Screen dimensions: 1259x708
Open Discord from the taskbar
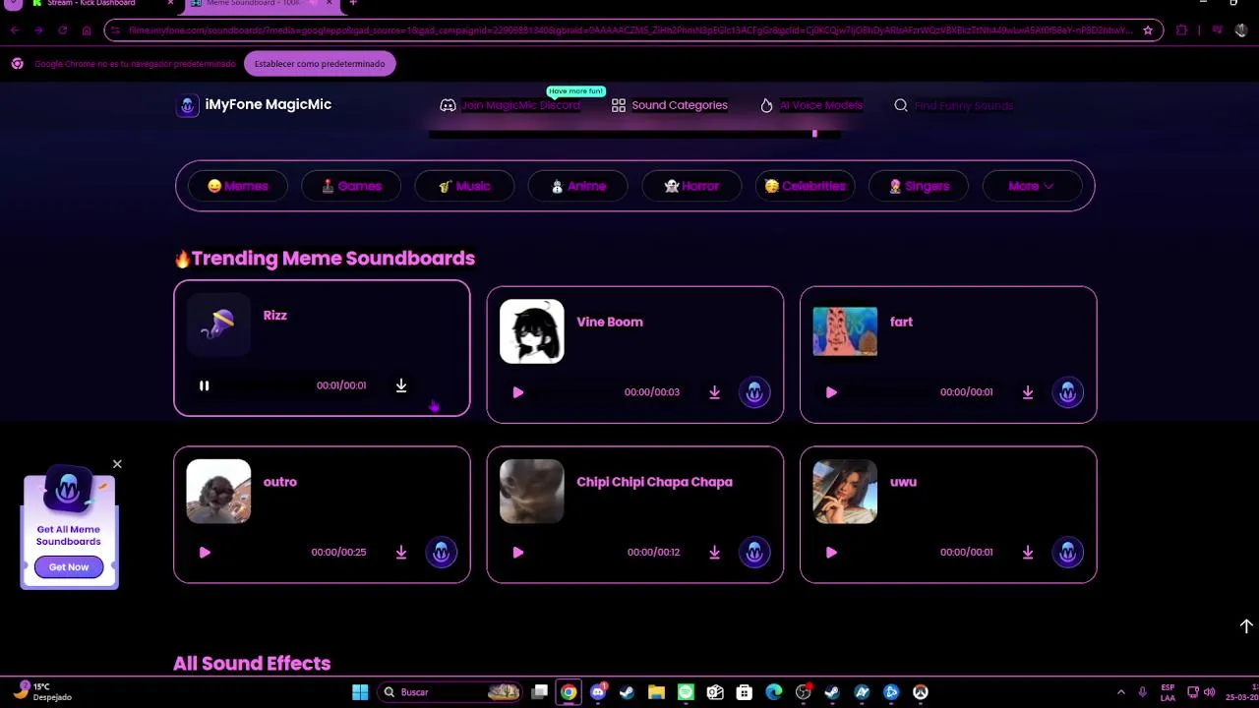pyautogui.click(x=598, y=692)
